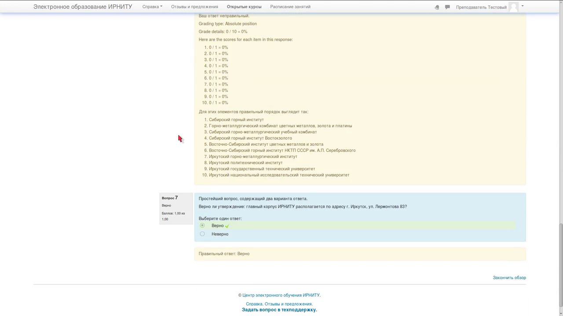Screen dimensions: 563x316
Task: Click 'Выберите один ответ:' prompt text
Action: 220,219
